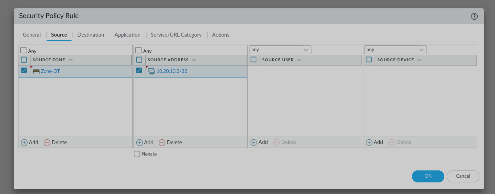Toggle the Source Device header checkbox
The width and height of the screenshot is (495, 194).
point(369,59)
